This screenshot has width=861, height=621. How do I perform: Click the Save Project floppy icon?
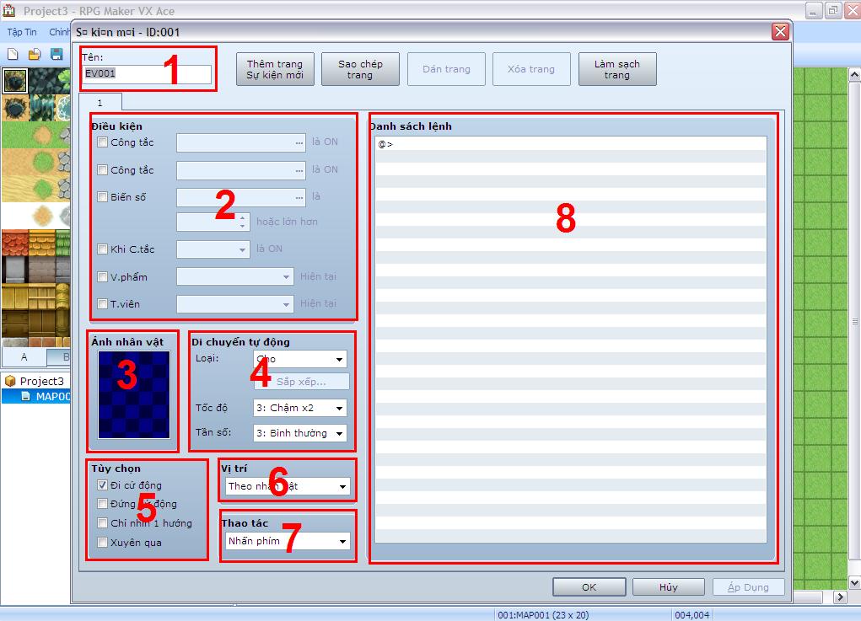click(x=57, y=54)
